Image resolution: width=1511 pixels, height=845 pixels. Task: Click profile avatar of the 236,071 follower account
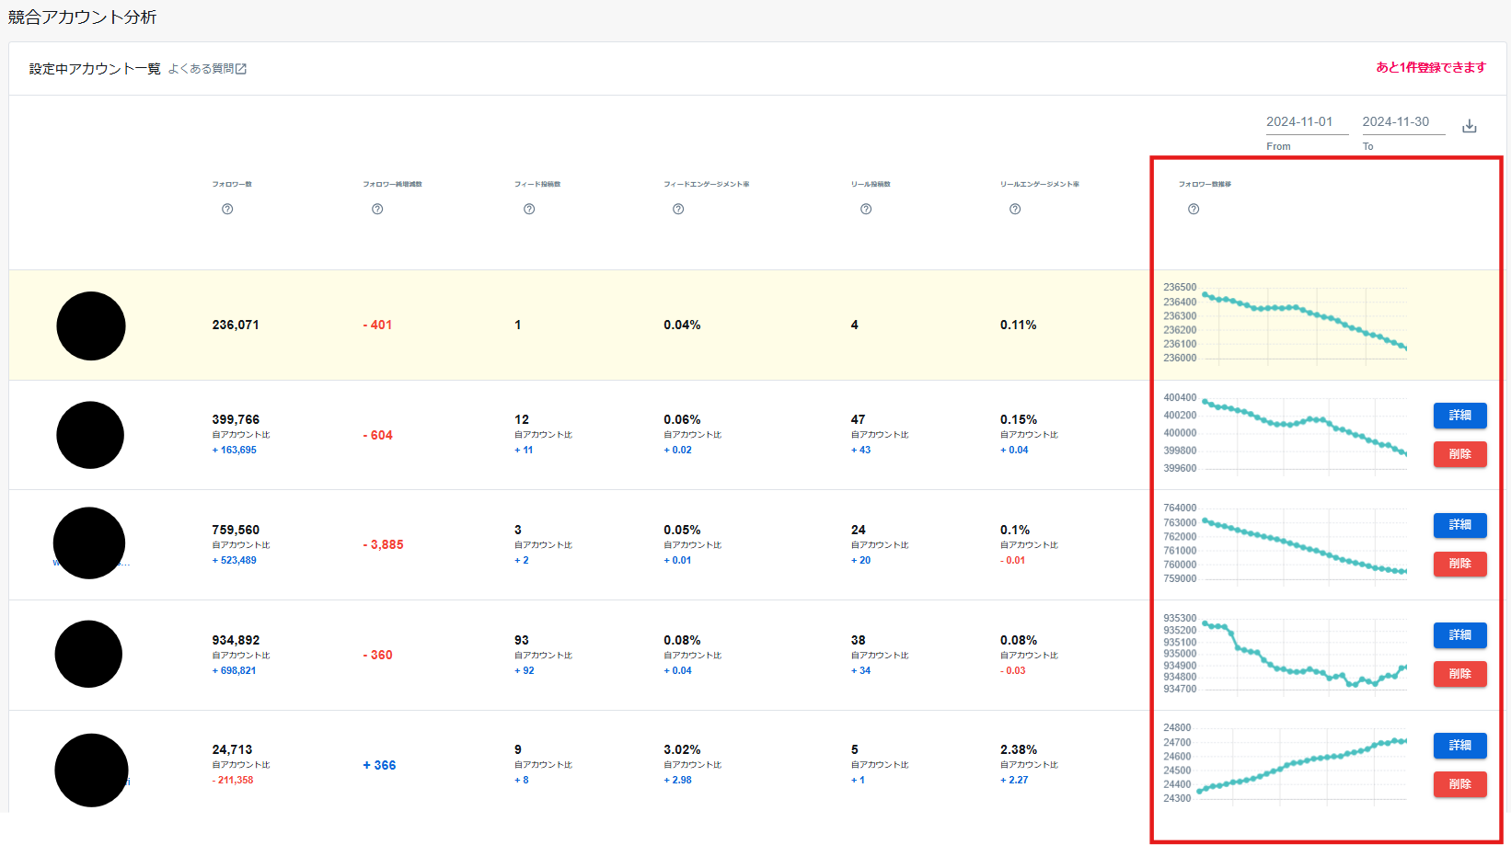pyautogui.click(x=91, y=325)
